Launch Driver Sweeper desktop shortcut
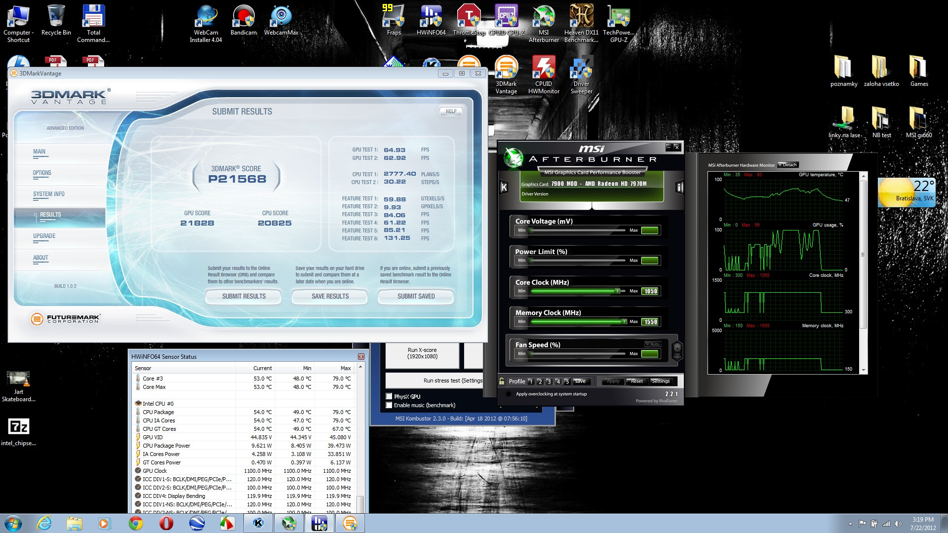The width and height of the screenshot is (948, 533). point(581,75)
